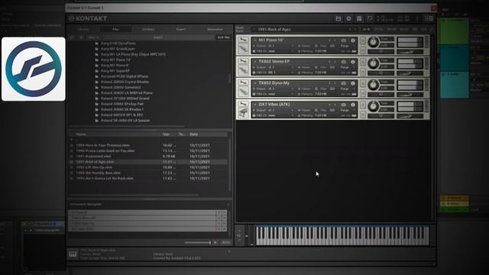The width and height of the screenshot is (489, 275).
Task: Open wrench edit icon of TX802 Dyno-My
Action: point(243,82)
